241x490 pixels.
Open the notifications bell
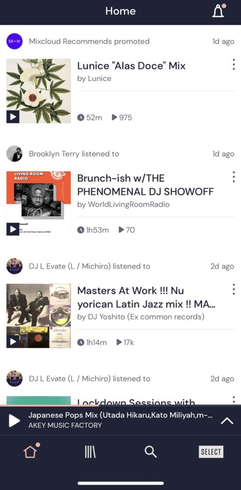click(x=219, y=11)
